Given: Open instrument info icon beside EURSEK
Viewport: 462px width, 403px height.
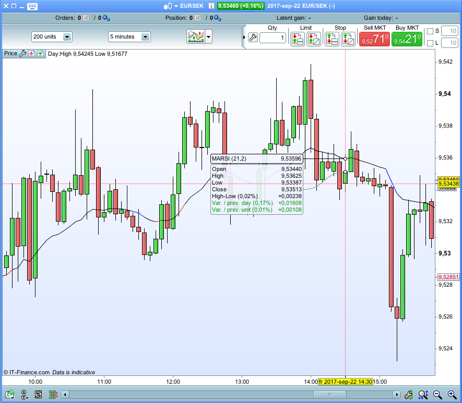Looking at the screenshot, I should pyautogui.click(x=211, y=6).
